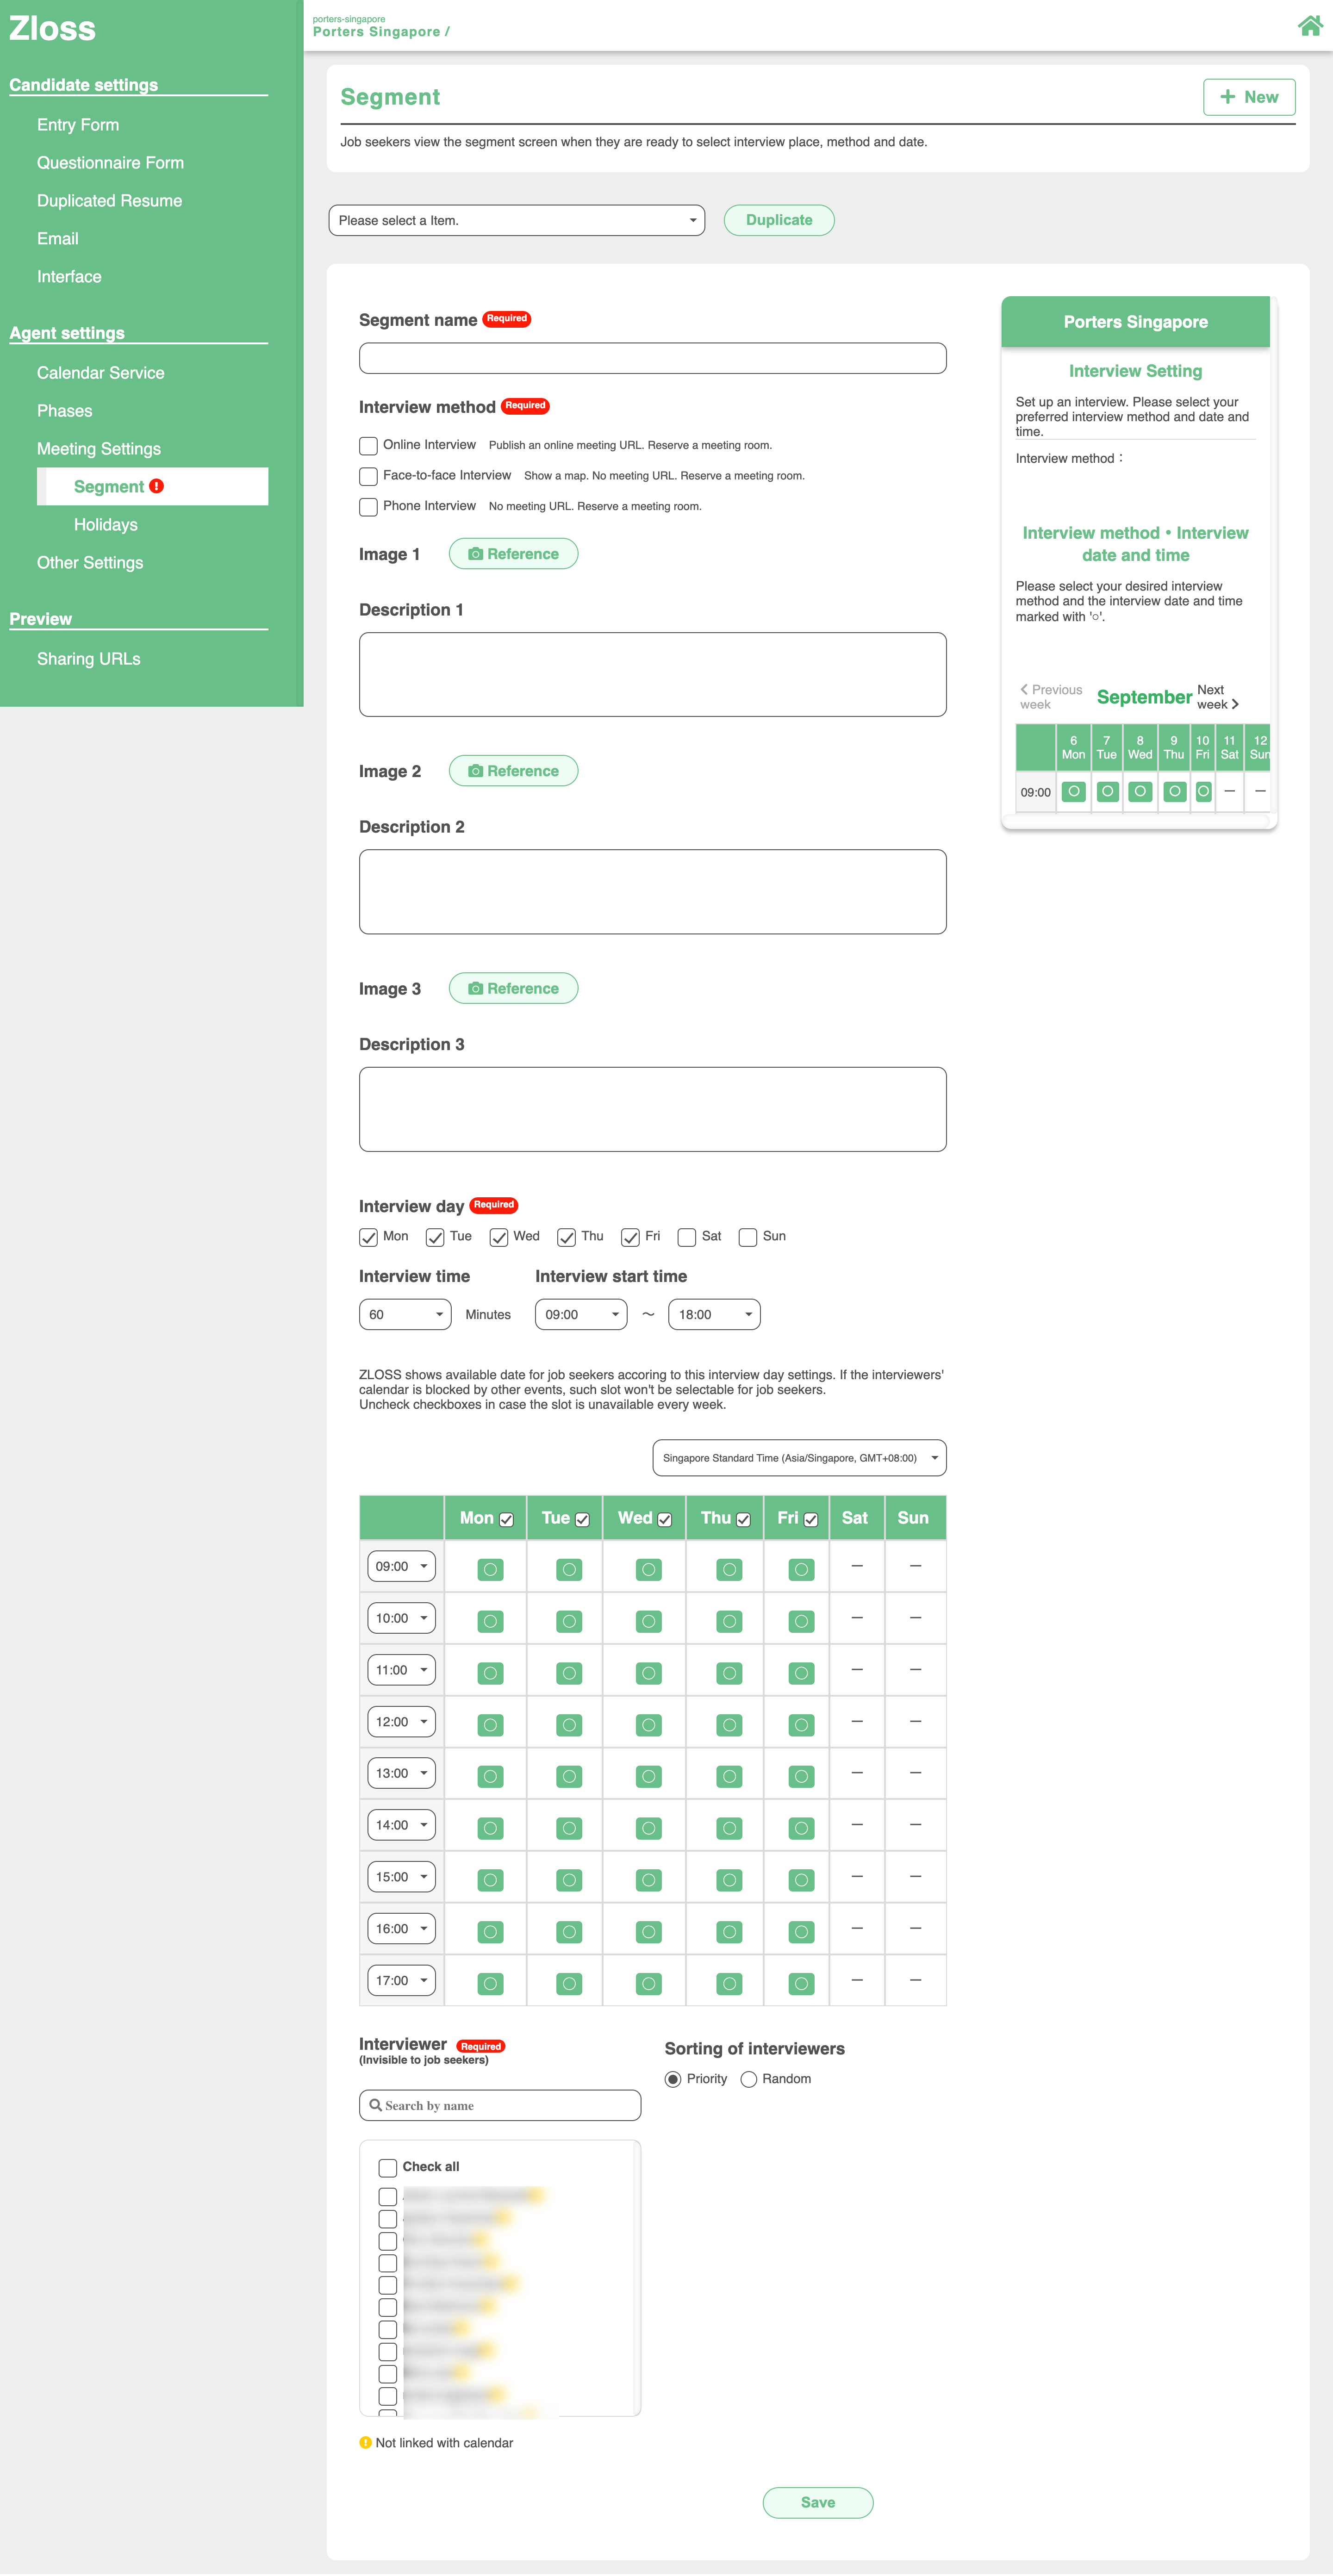This screenshot has height=2576, width=1333.
Task: Click camera icon on Image 1 Reference
Action: tap(476, 554)
